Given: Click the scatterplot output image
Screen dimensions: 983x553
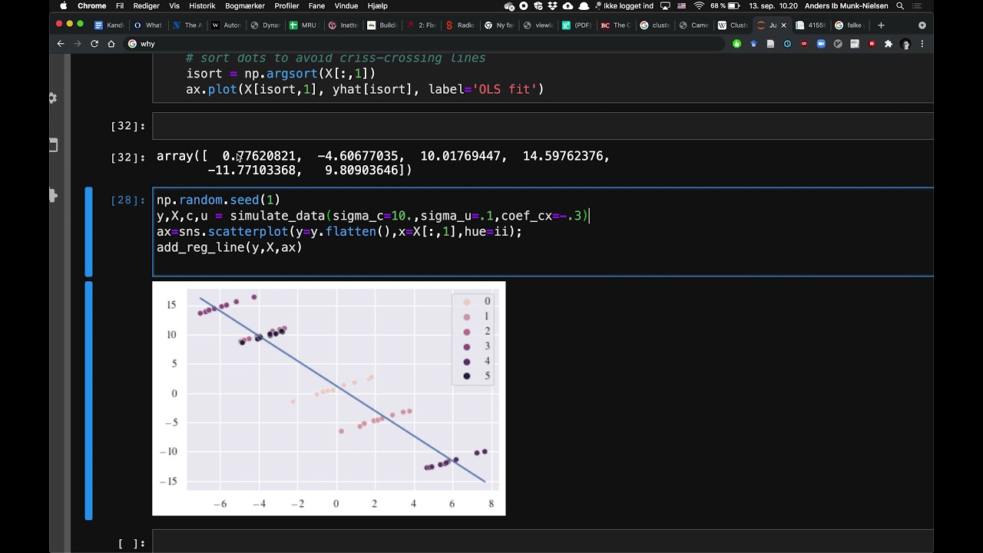Looking at the screenshot, I should (x=329, y=398).
